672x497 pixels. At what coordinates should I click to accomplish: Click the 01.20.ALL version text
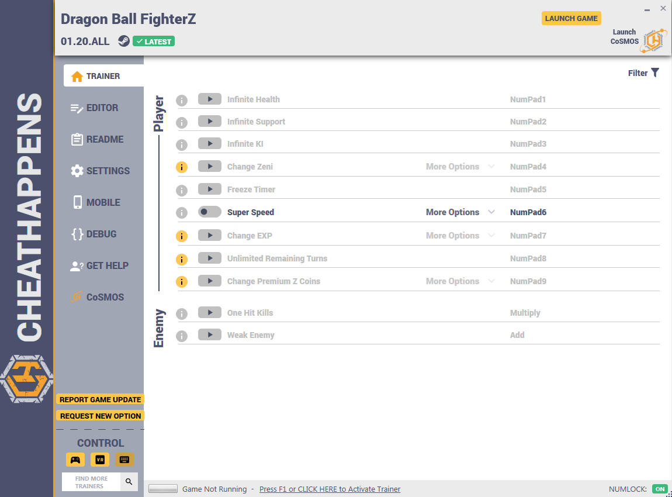pyautogui.click(x=85, y=41)
